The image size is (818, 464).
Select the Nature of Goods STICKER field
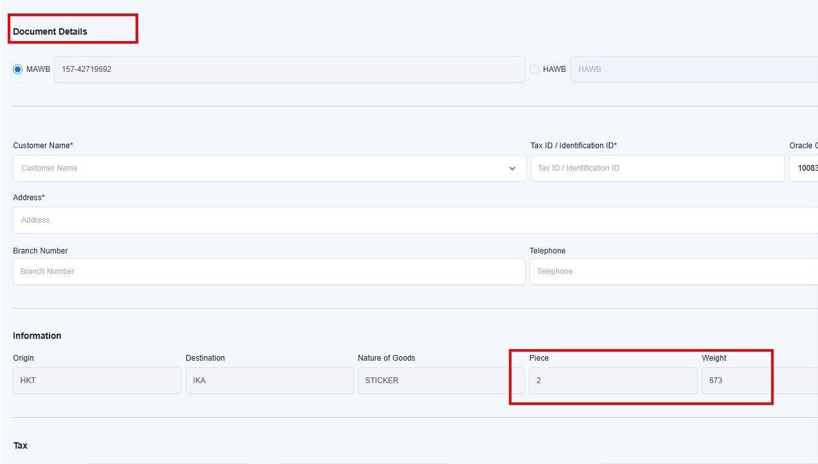(441, 381)
